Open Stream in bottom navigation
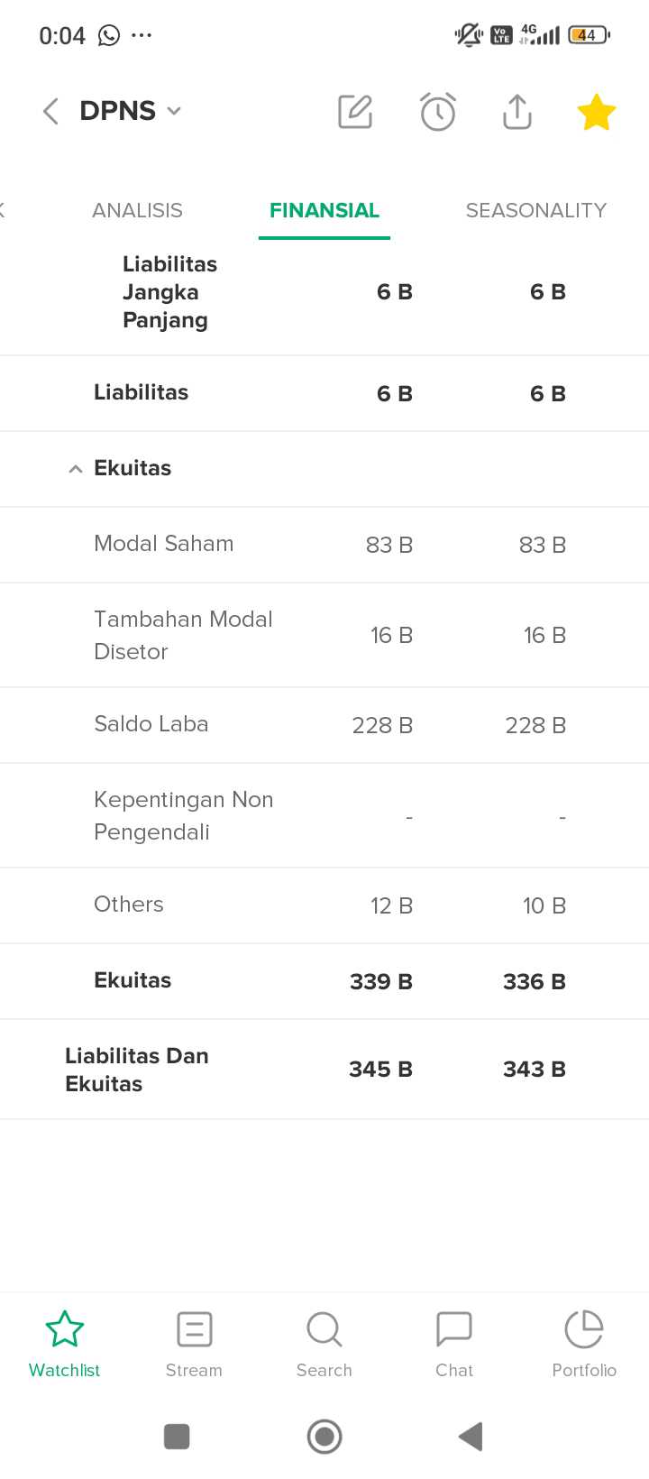 click(x=194, y=1345)
